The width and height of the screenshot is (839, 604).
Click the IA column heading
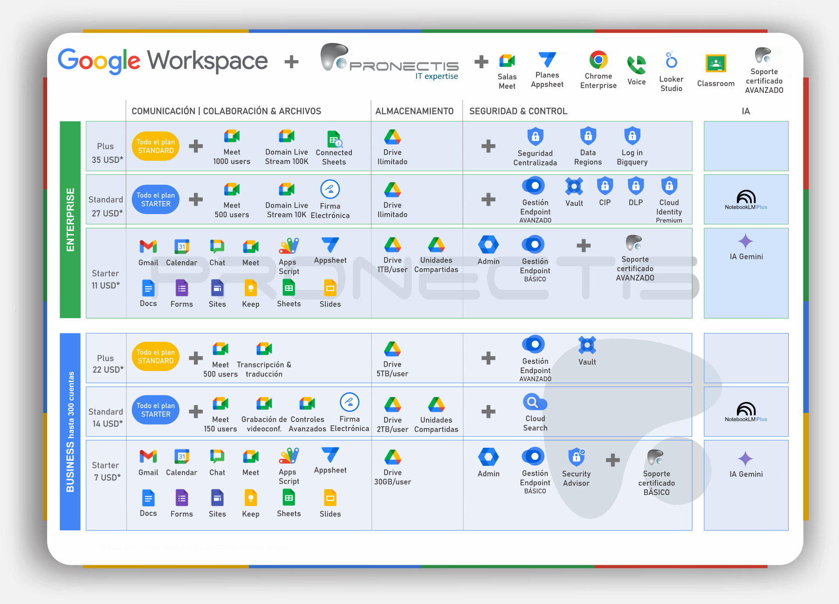click(x=746, y=111)
